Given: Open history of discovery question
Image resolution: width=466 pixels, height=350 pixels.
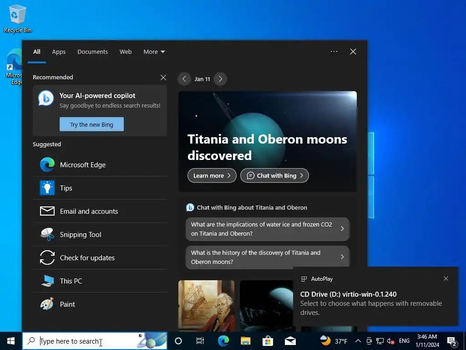Looking at the screenshot, I should (268, 257).
